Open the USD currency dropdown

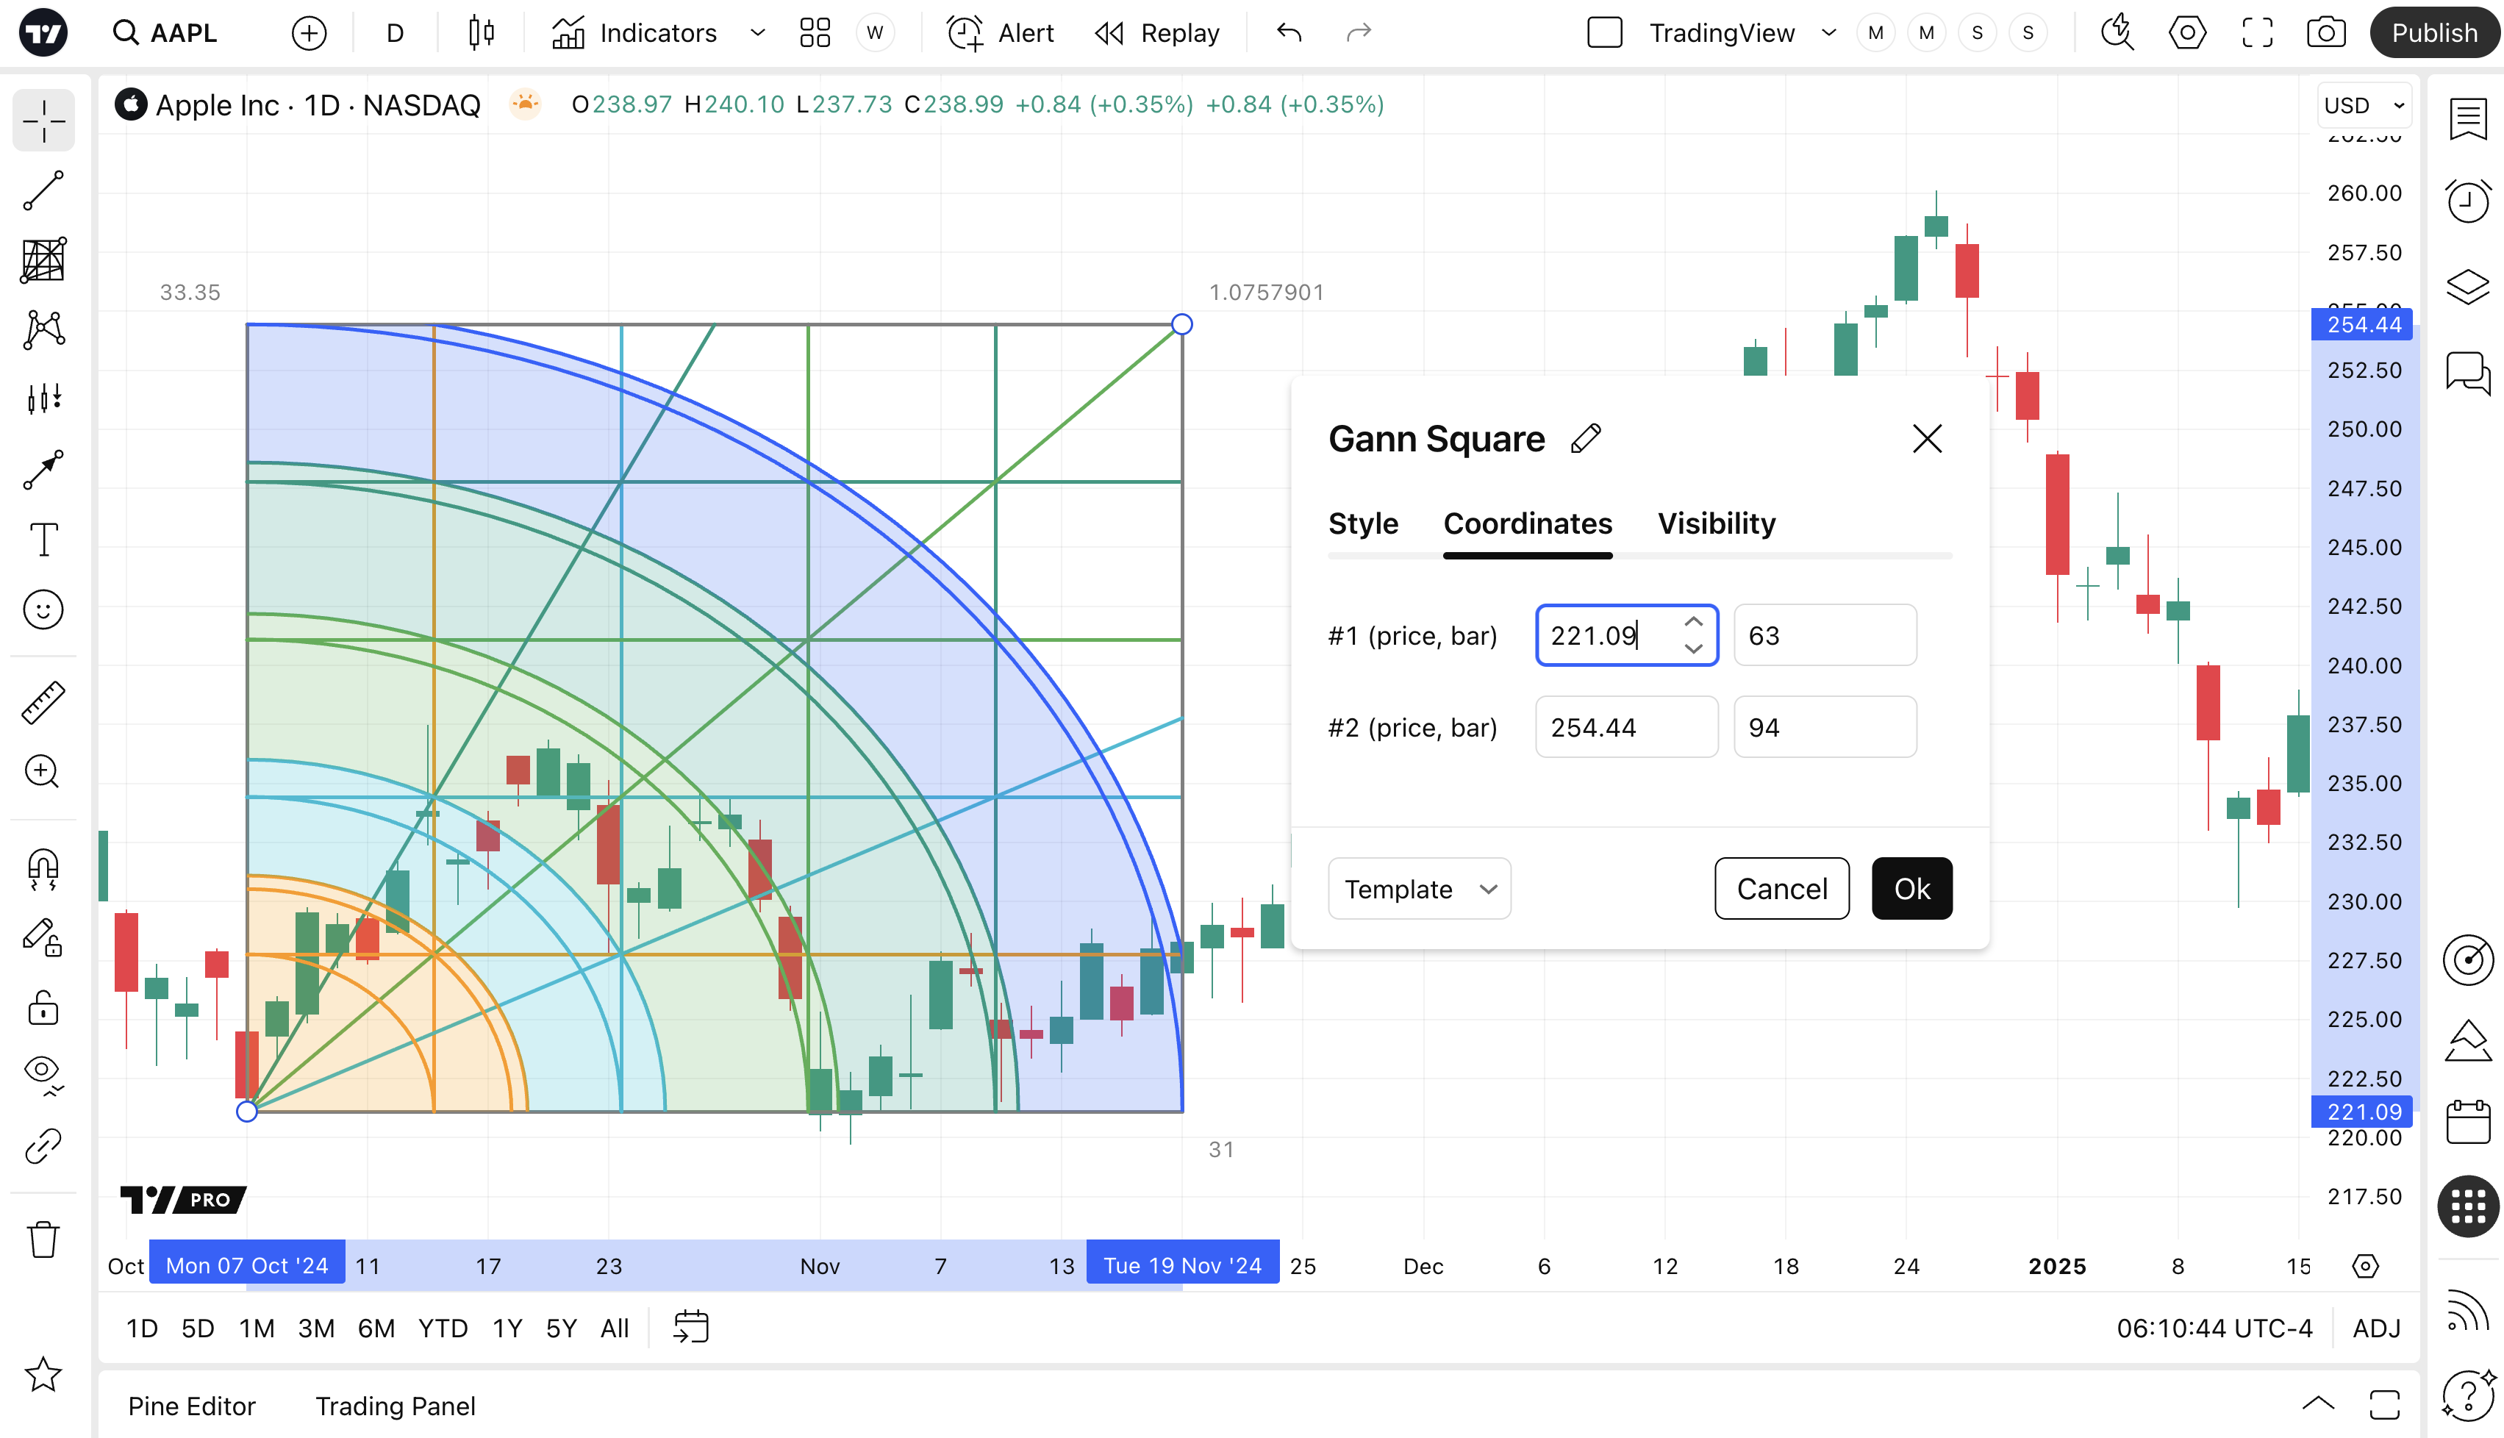click(2364, 106)
